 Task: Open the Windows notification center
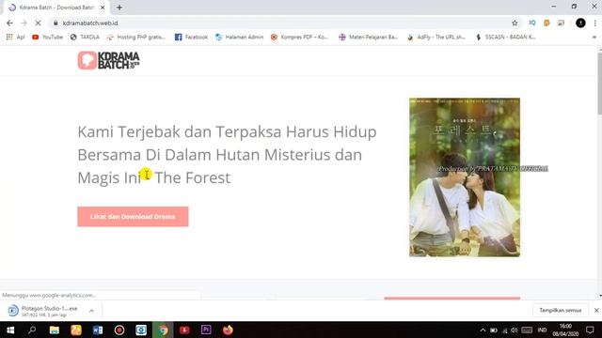click(x=590, y=330)
